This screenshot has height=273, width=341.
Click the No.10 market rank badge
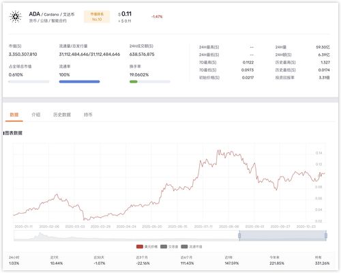[97, 16]
